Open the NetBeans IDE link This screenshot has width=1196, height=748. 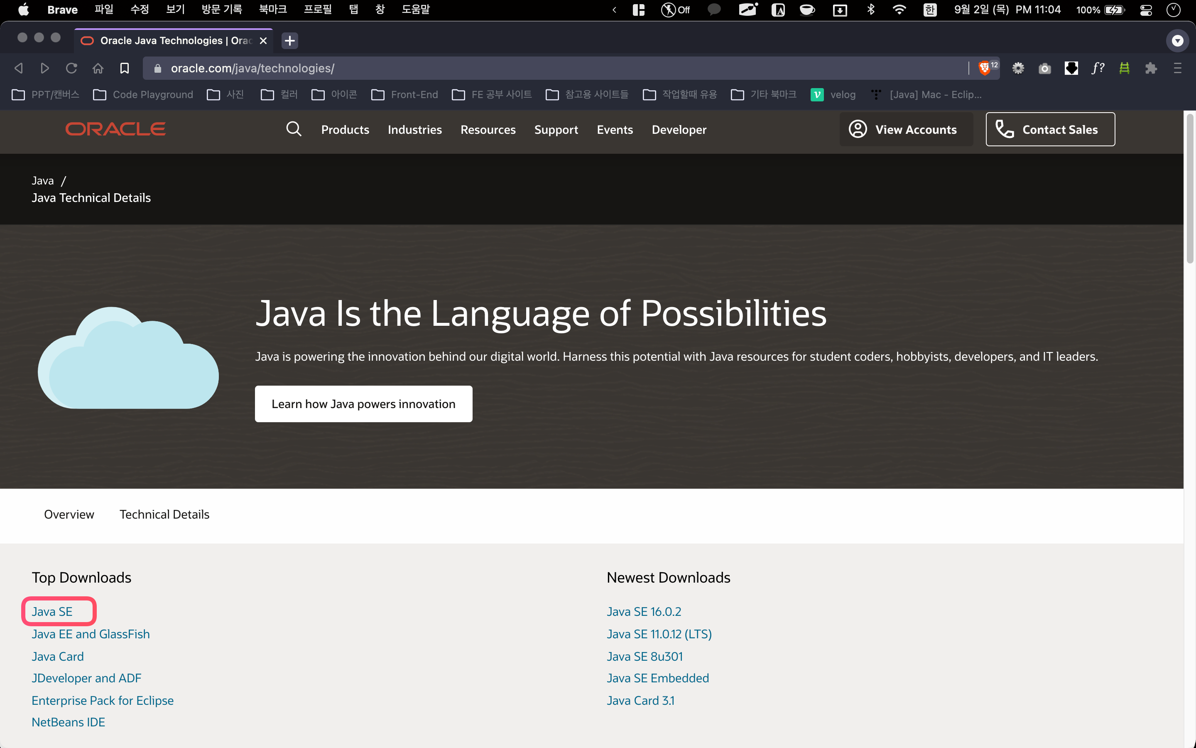coord(68,722)
